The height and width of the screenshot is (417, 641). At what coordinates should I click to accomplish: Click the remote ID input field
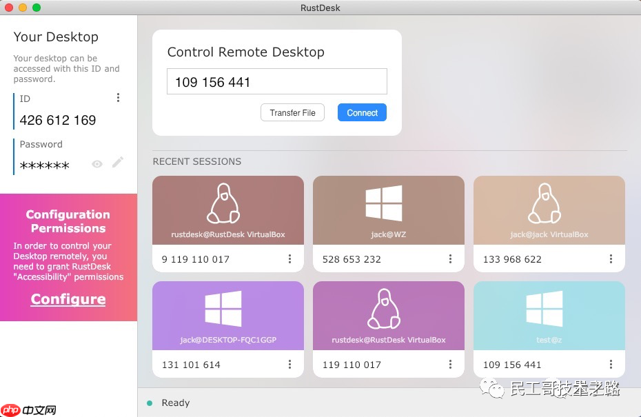276,81
